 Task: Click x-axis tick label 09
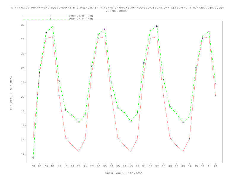point(53,166)
